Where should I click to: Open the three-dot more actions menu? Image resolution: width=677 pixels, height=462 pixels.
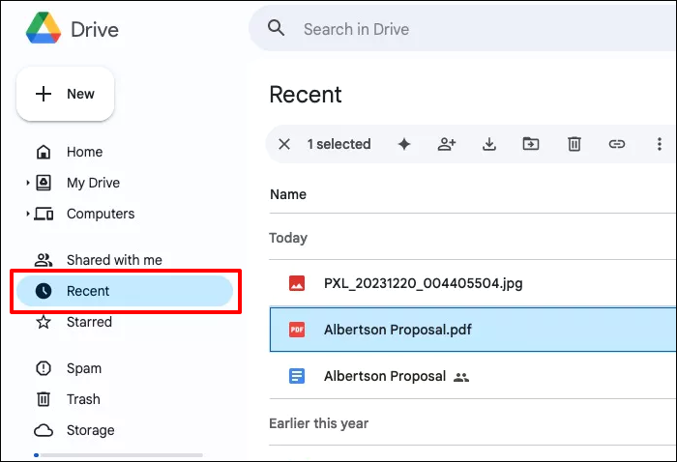(660, 144)
